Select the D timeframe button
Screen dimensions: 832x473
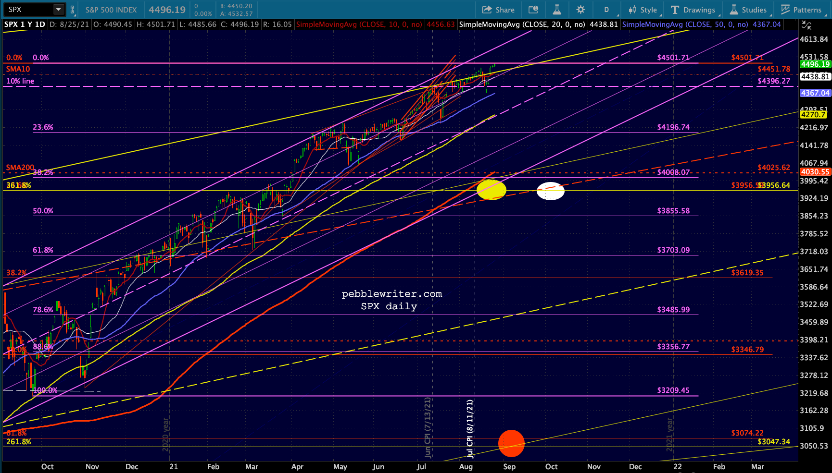click(x=606, y=10)
